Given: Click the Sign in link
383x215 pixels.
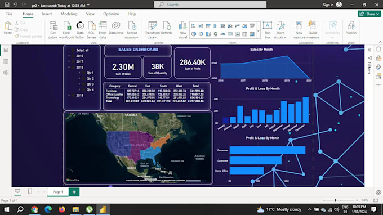Looking at the screenshot, I should [328, 5].
